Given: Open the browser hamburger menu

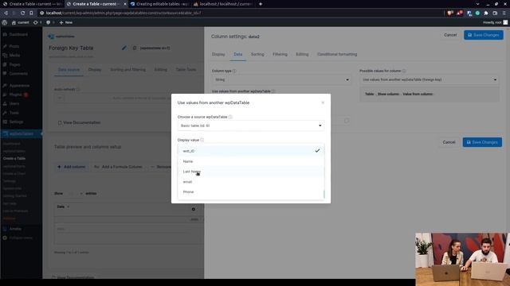Looking at the screenshot, I should click(x=504, y=13).
